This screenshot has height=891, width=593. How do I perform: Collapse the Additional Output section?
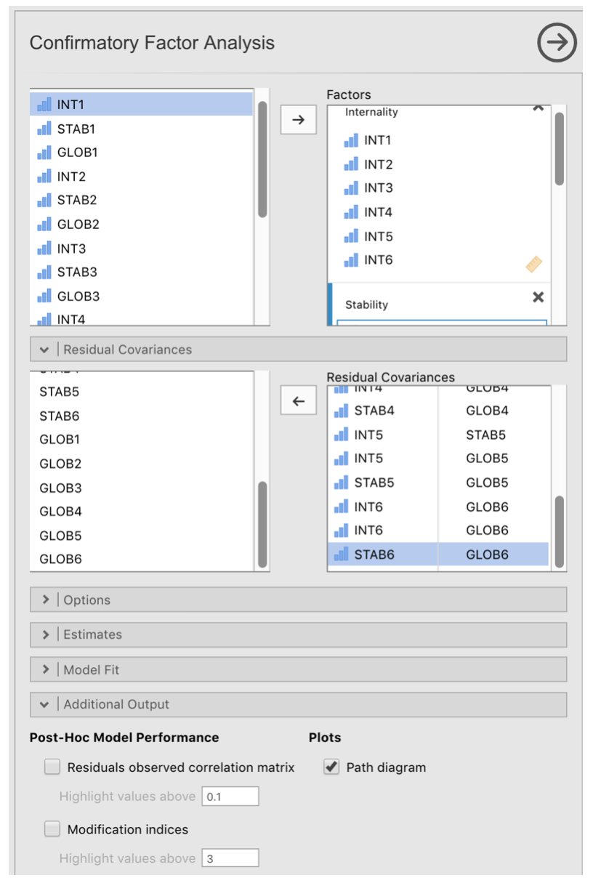[x=298, y=704]
